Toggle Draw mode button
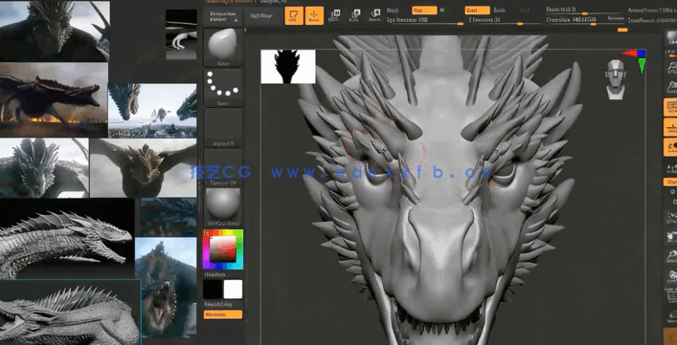This screenshot has width=677, height=345. pos(314,15)
